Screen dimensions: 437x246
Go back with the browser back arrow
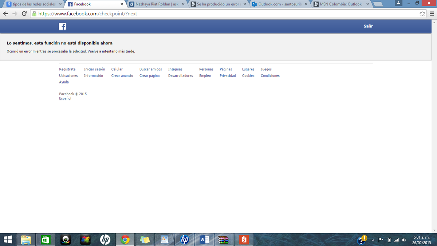5,13
